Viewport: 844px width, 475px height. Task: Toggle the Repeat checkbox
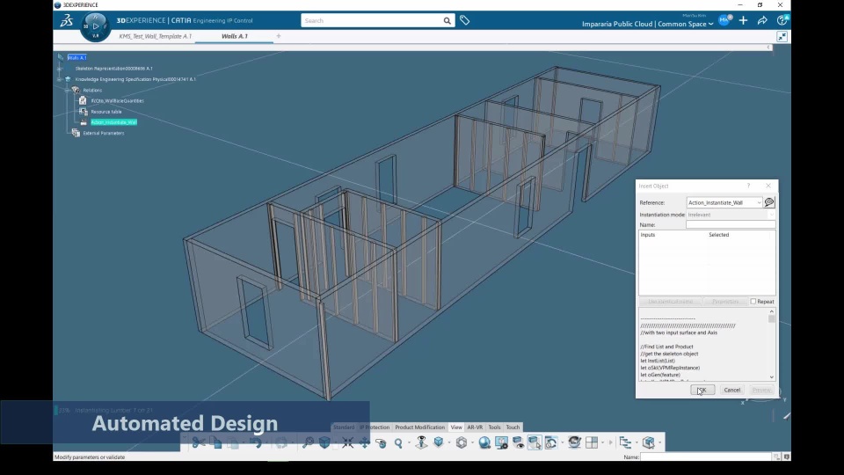753,301
